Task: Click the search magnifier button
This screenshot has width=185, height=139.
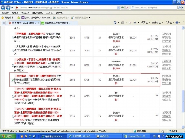Action: pos(180,8)
